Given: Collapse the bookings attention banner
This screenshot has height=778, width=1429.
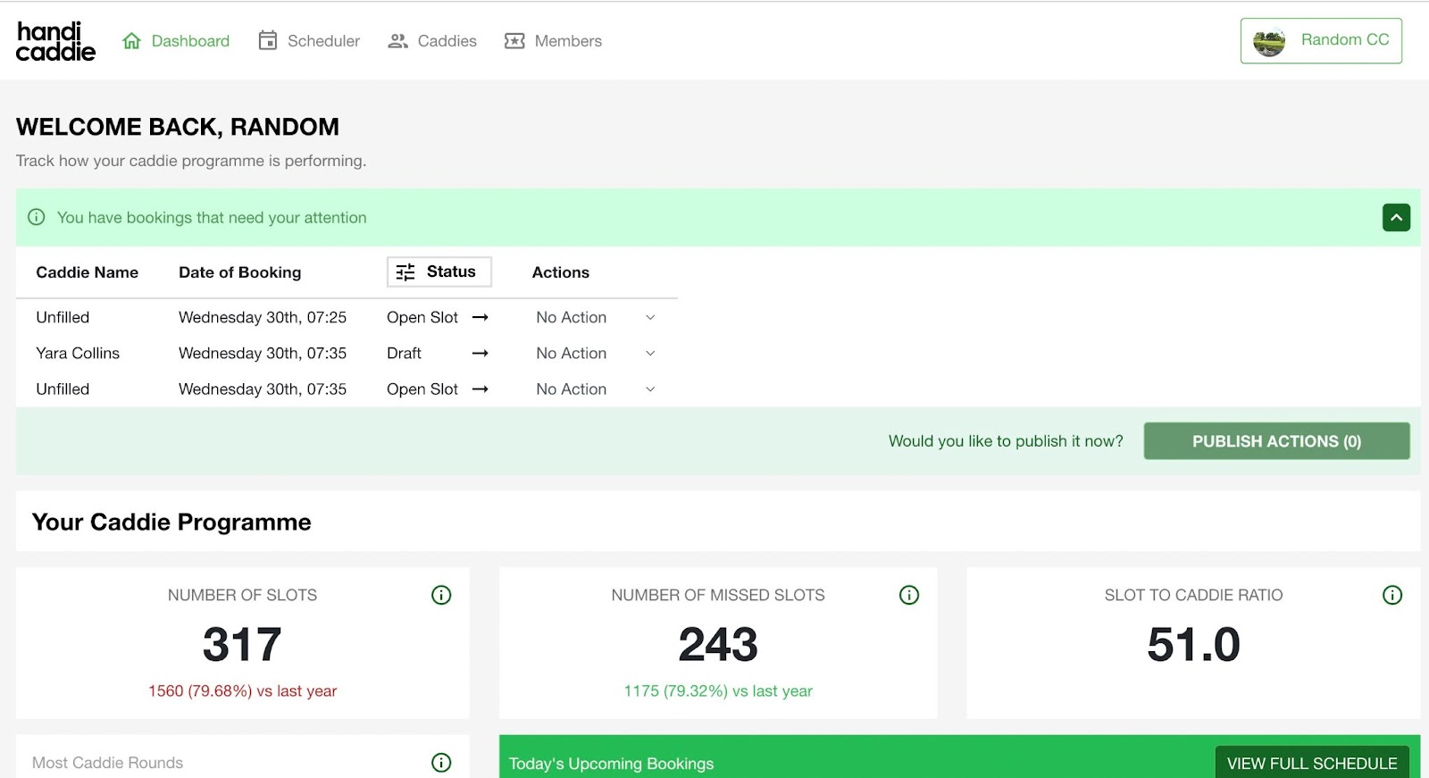Looking at the screenshot, I should click(1396, 218).
